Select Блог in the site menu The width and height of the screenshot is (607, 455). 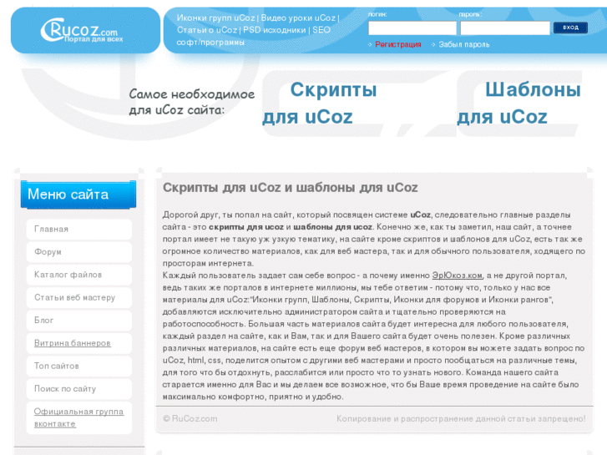tap(79, 321)
